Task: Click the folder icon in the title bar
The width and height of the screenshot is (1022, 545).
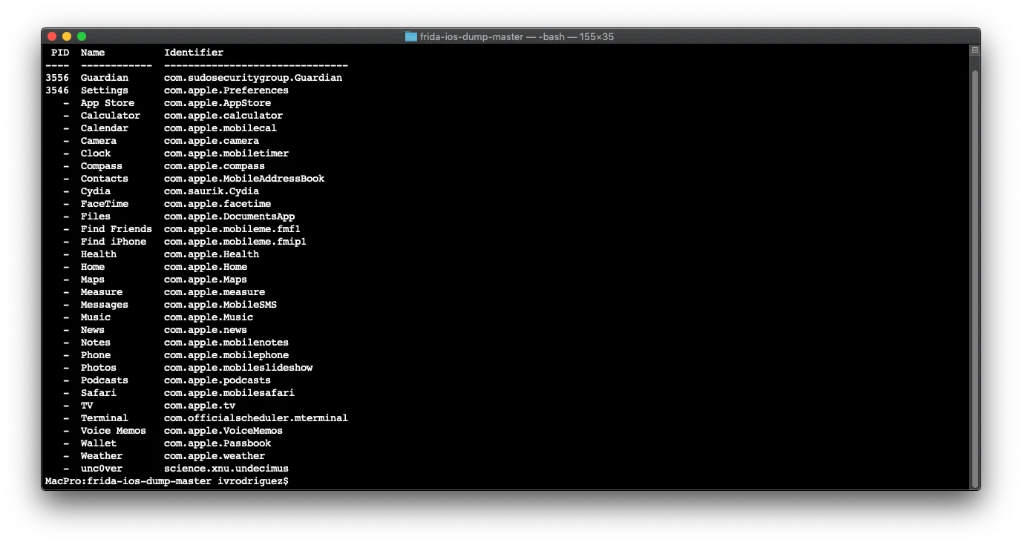Action: click(411, 36)
